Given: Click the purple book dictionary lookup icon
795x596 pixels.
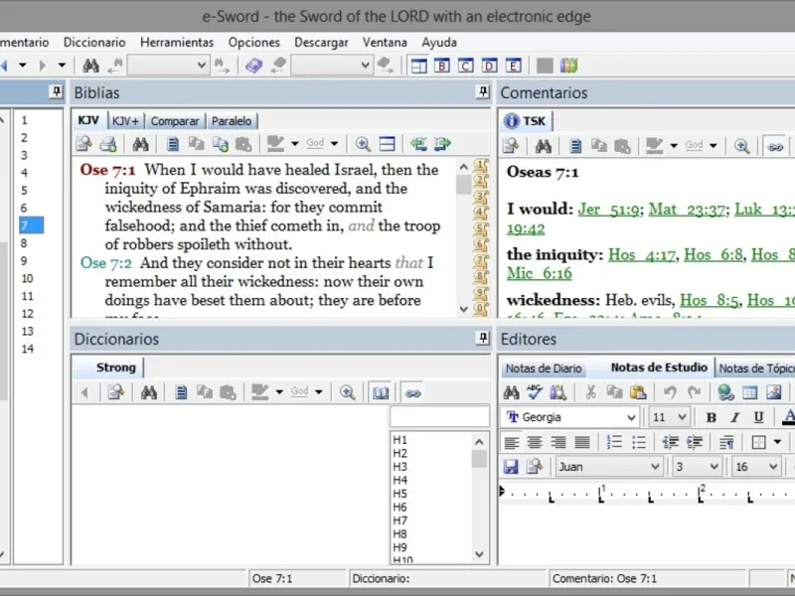Looking at the screenshot, I should point(253,66).
